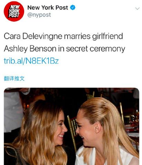The image size is (142, 165).
Task: Click the word "girlfriend" in the tweet
Action: [108, 36]
